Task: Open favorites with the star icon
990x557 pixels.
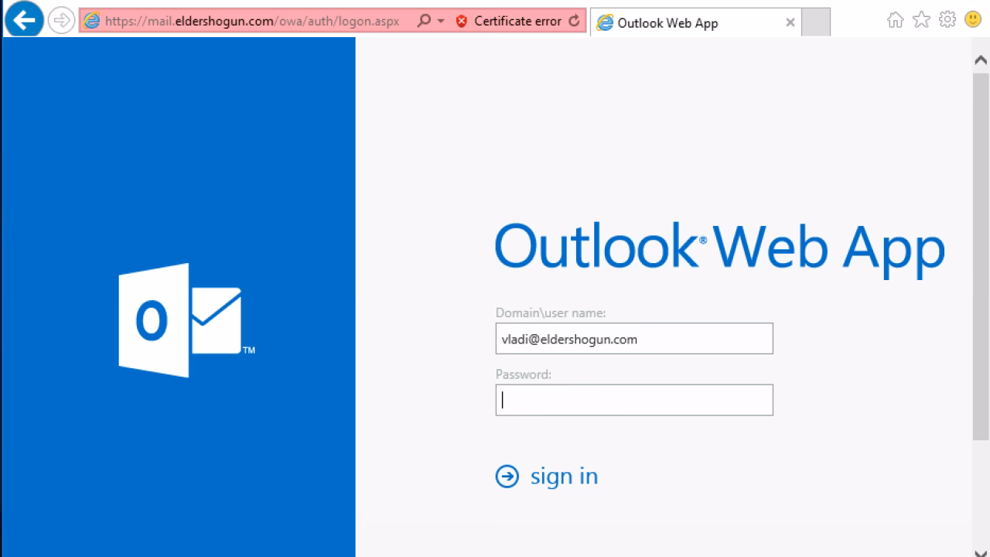Action: [x=921, y=21]
